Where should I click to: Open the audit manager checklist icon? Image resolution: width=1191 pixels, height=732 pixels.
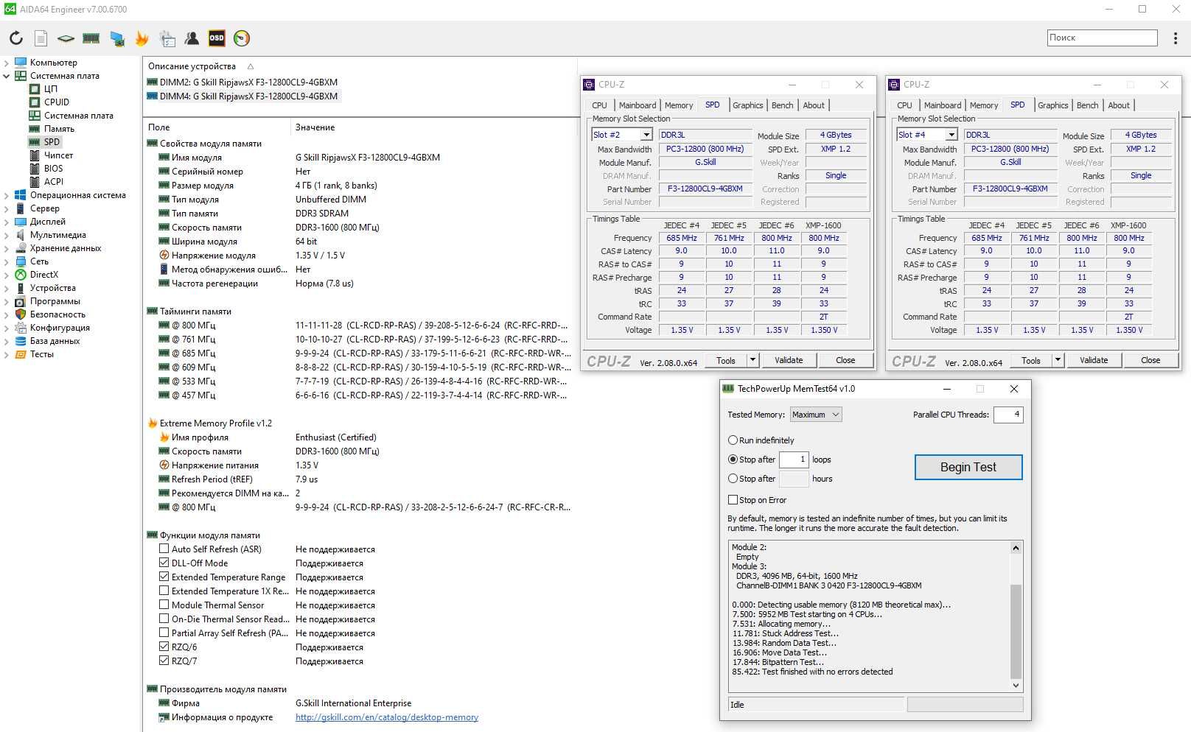[x=167, y=38]
